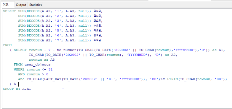232x109 pixels.
Task: Click the LAST_DAY function name
Action: pos(53,79)
